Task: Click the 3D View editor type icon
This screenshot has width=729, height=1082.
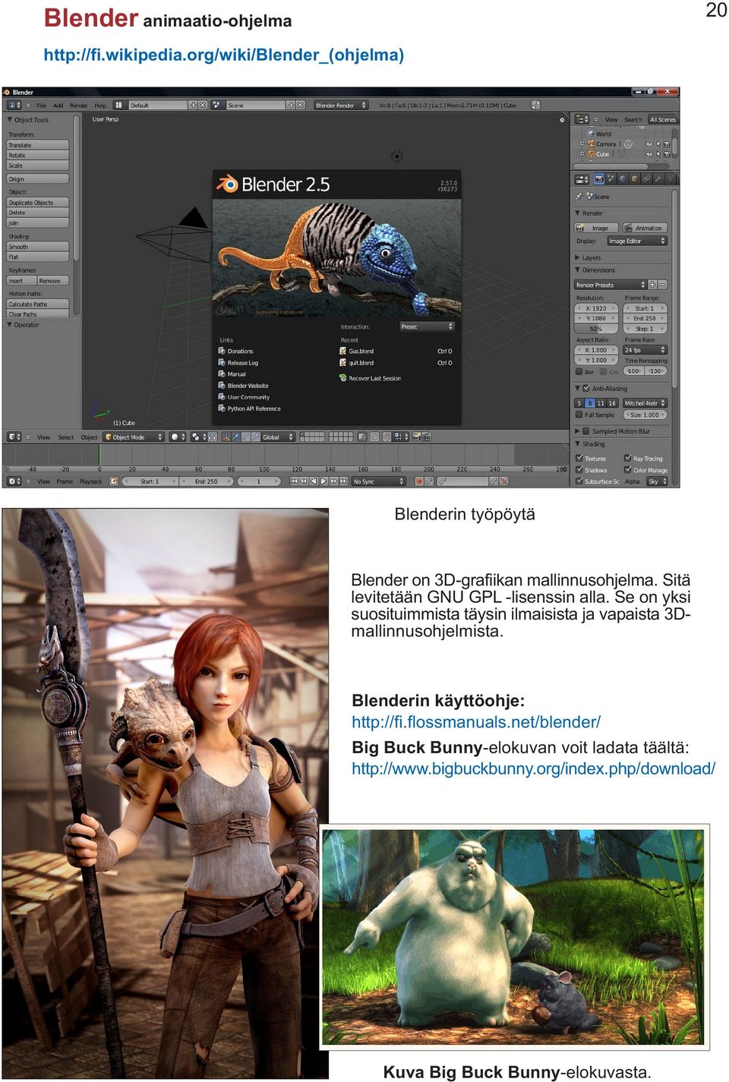Action: 14,437
